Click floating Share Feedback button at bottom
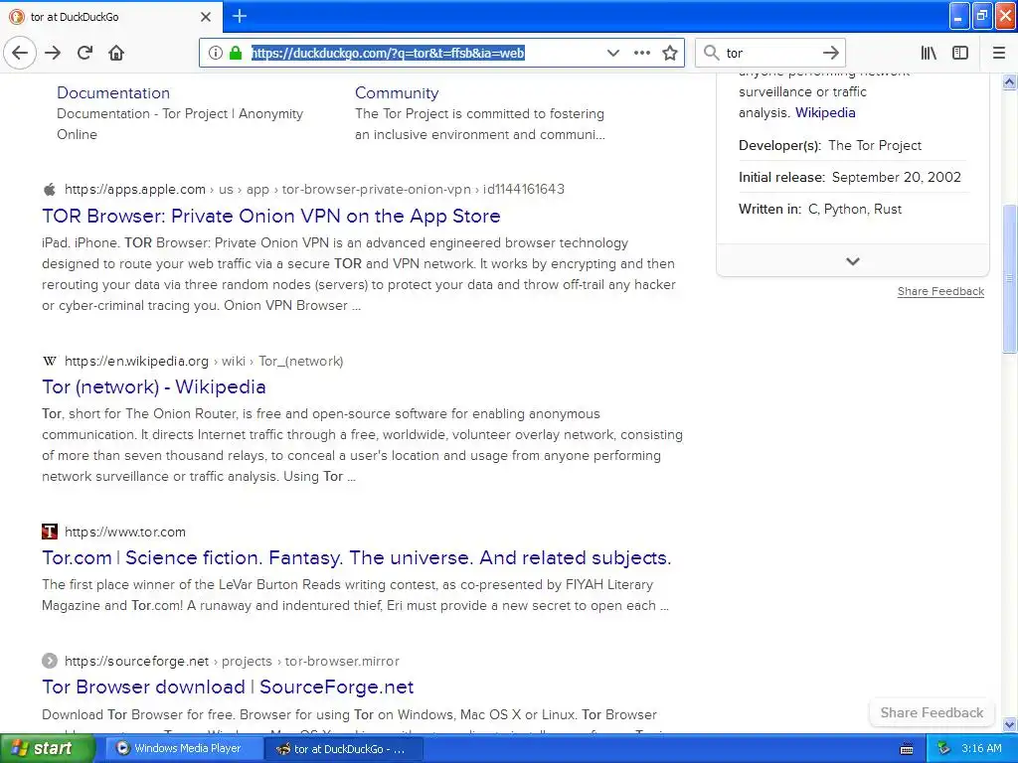 point(932,713)
